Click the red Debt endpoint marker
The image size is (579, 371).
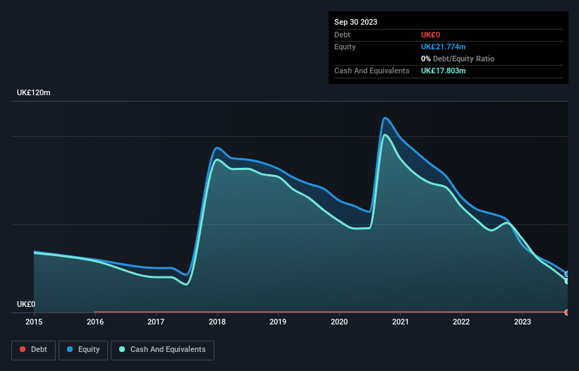tap(567, 312)
